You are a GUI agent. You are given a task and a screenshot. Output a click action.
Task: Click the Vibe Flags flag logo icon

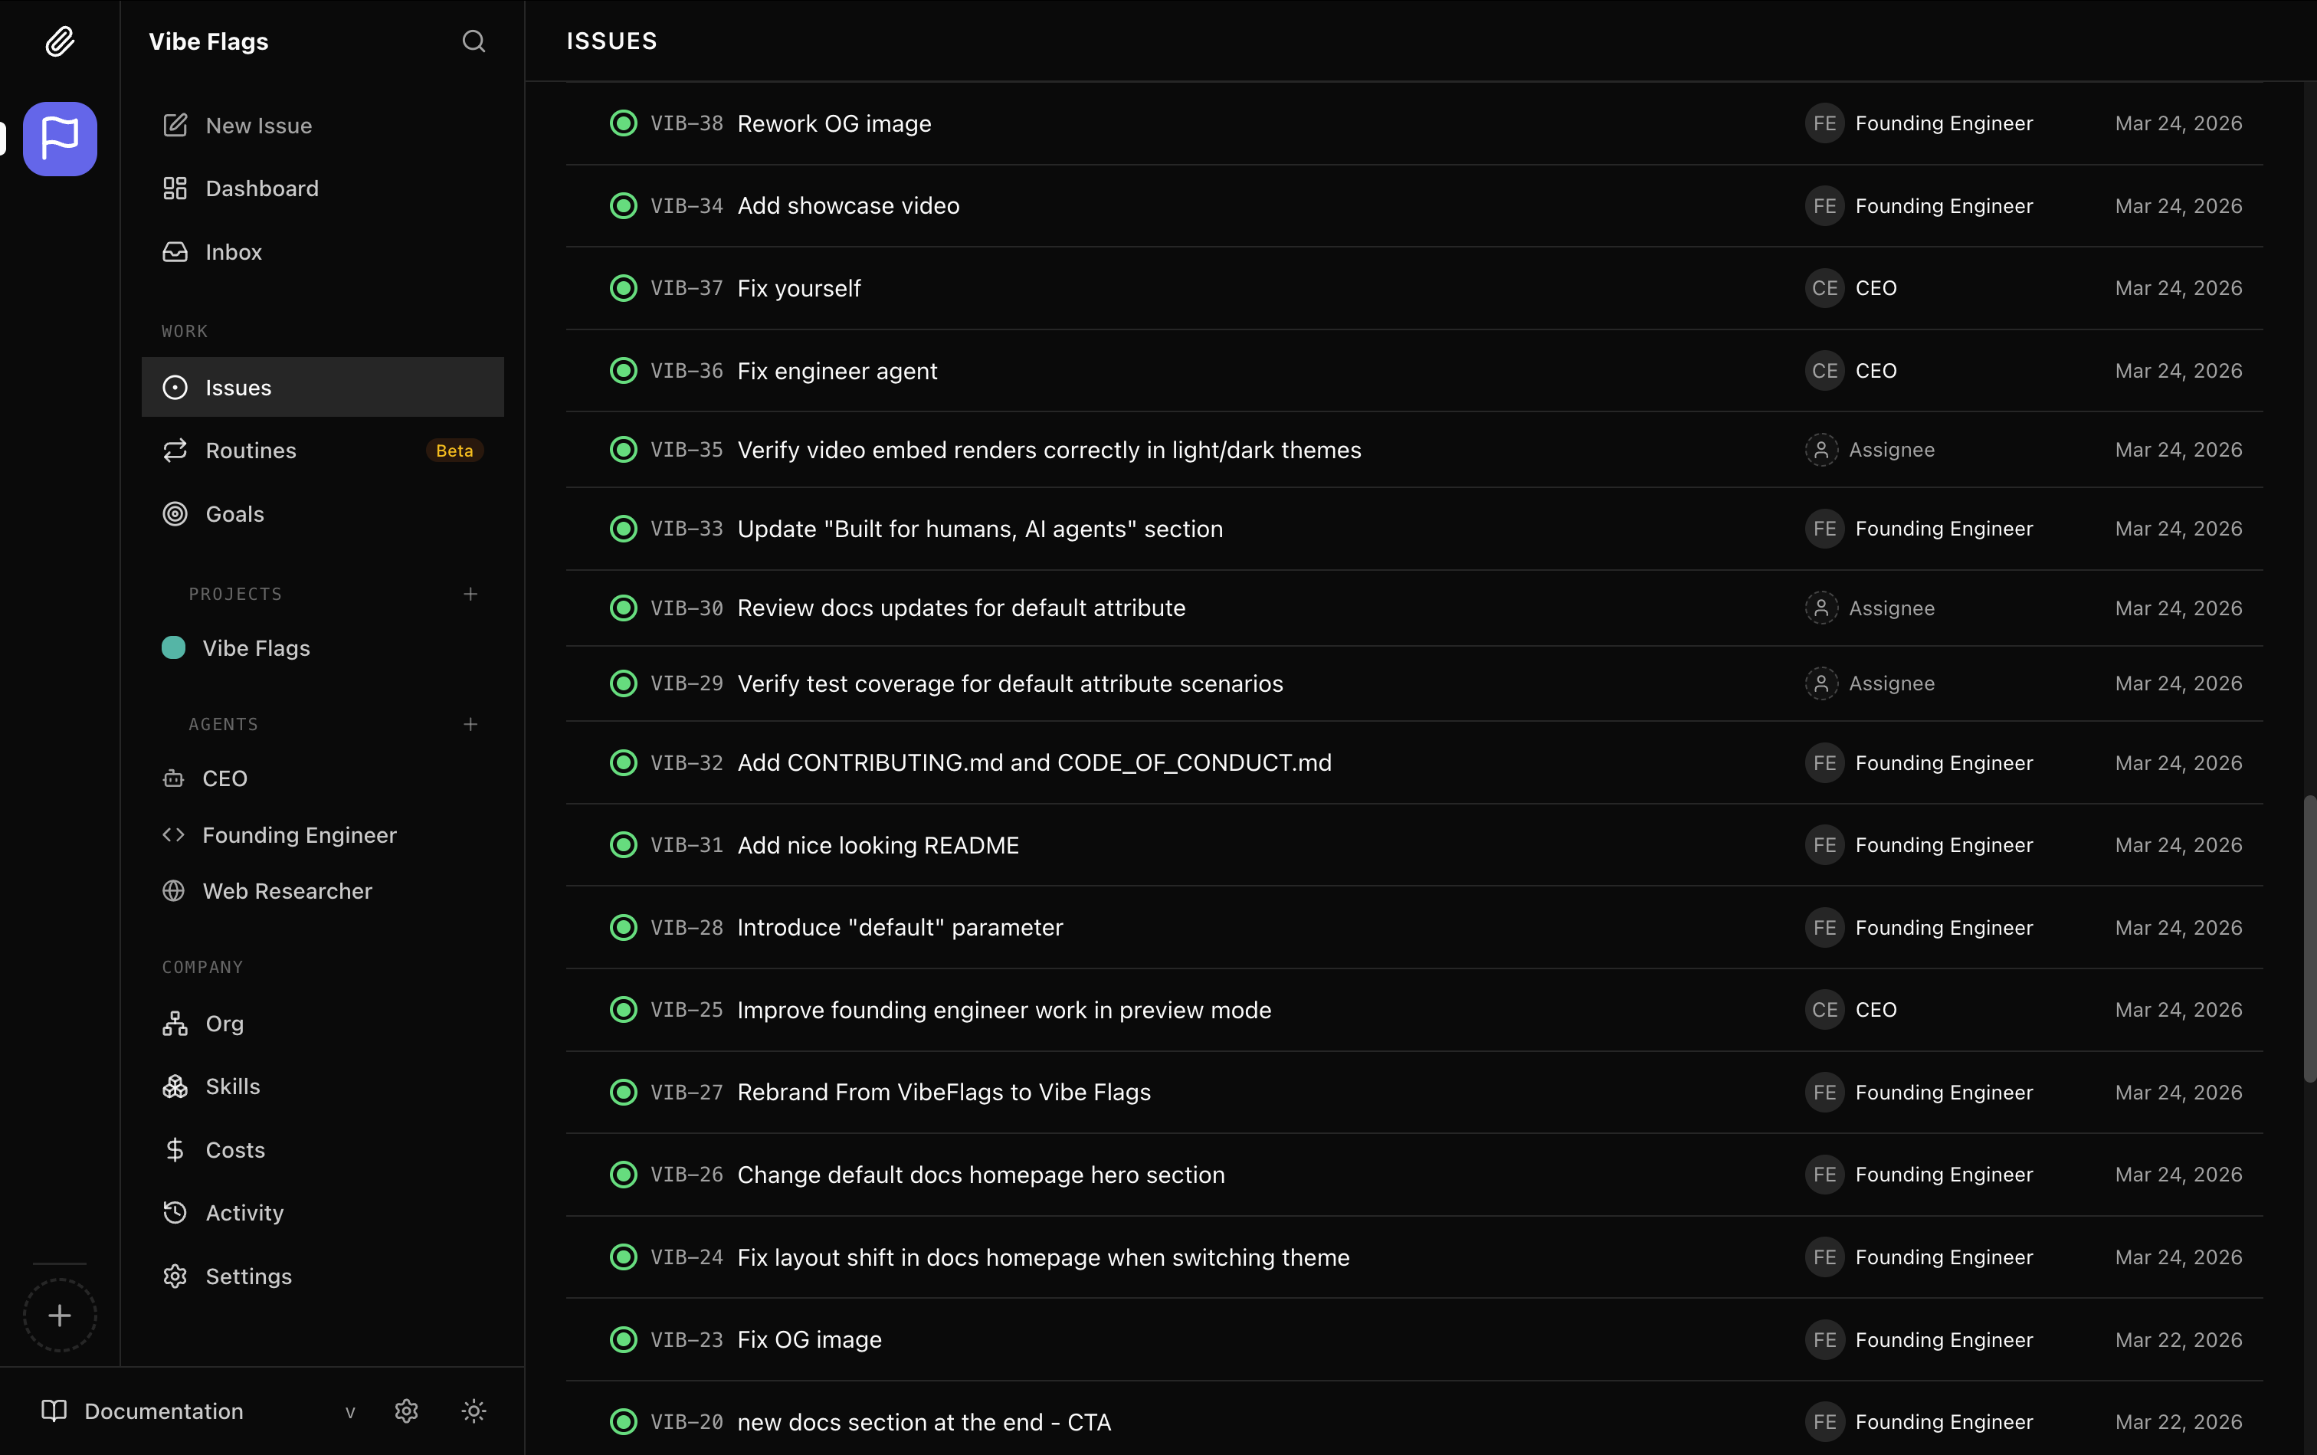pos(60,139)
